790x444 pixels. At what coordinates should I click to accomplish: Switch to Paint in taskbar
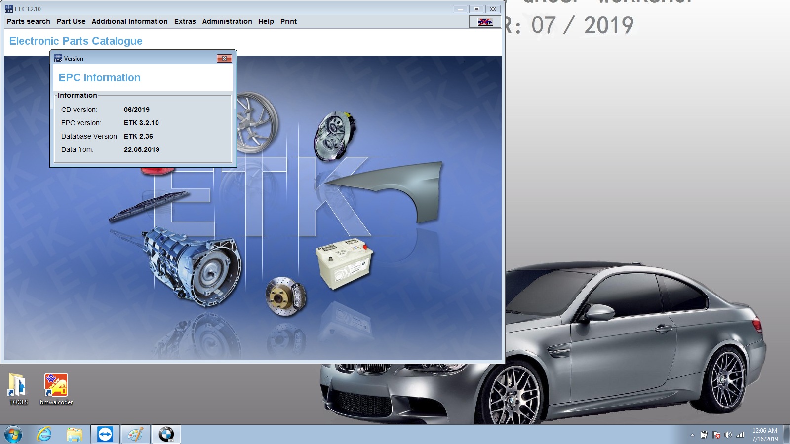(x=135, y=435)
